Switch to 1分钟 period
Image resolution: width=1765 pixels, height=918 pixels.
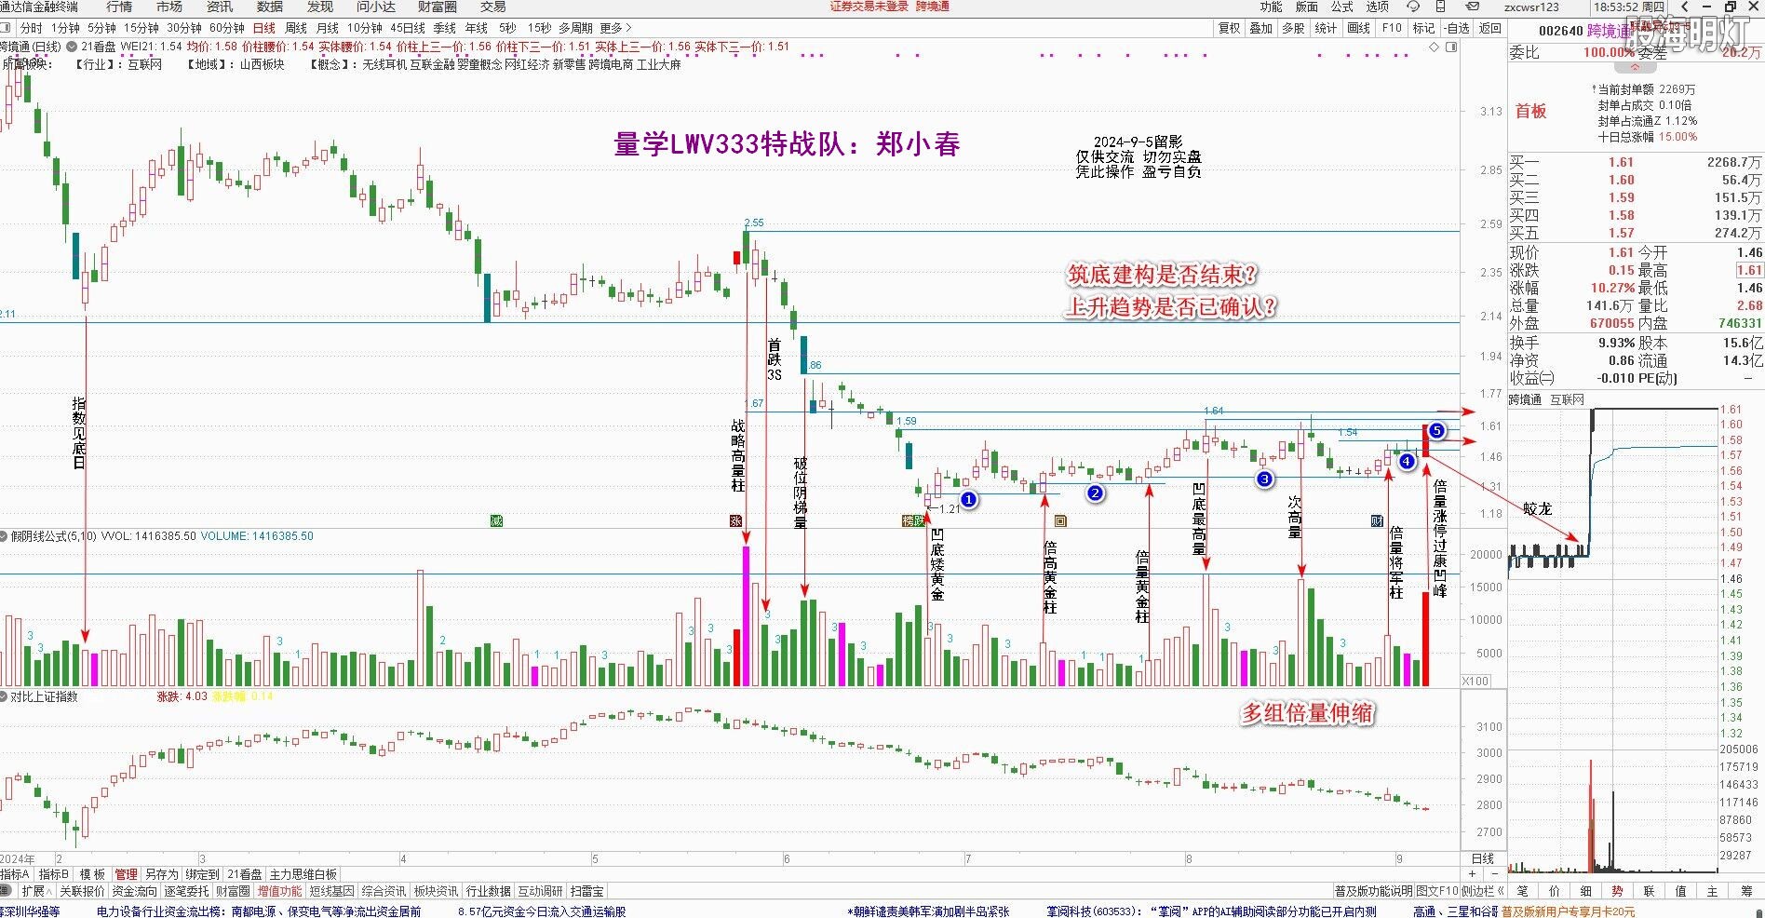[x=65, y=29]
